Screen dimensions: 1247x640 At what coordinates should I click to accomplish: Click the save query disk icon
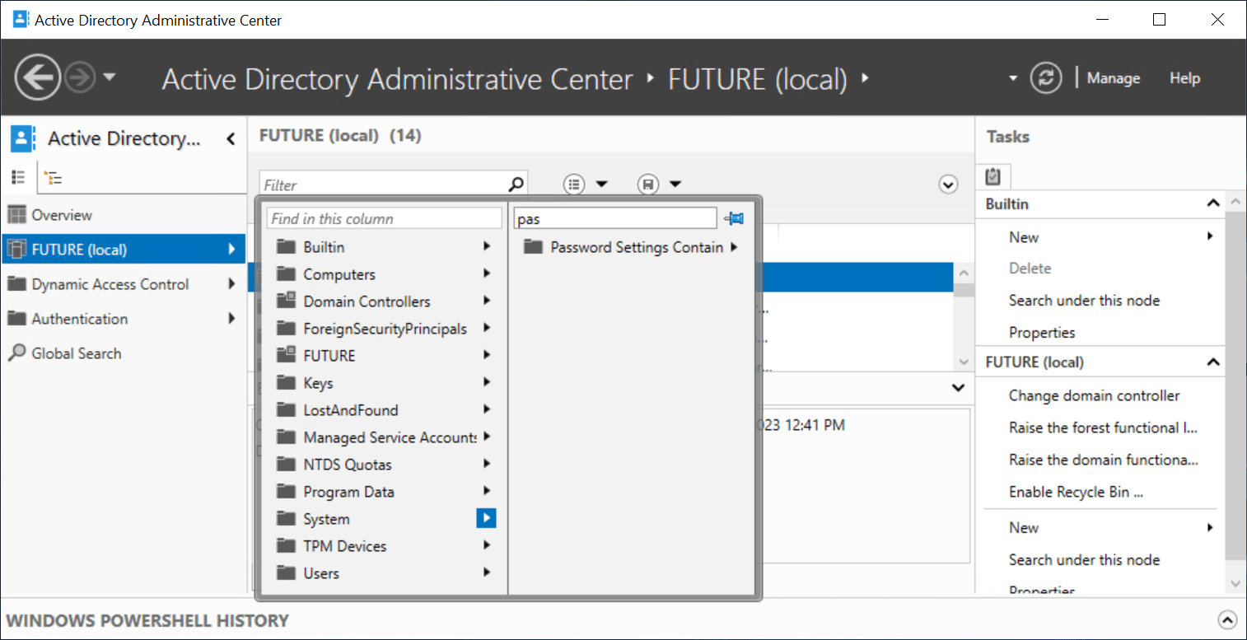649,184
